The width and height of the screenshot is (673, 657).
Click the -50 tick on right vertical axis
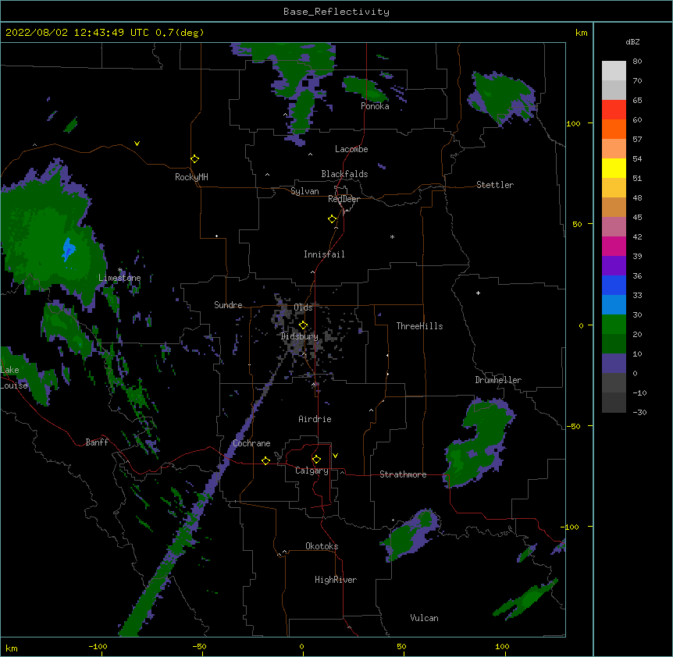pos(573,426)
